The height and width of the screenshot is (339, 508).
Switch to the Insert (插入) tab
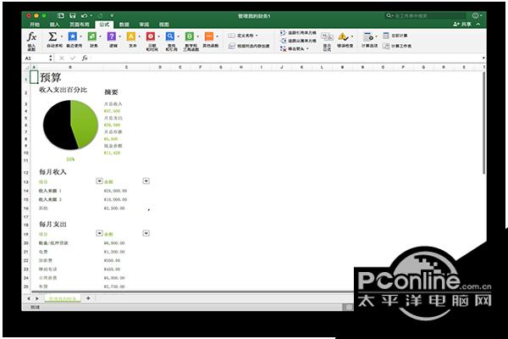(x=55, y=25)
